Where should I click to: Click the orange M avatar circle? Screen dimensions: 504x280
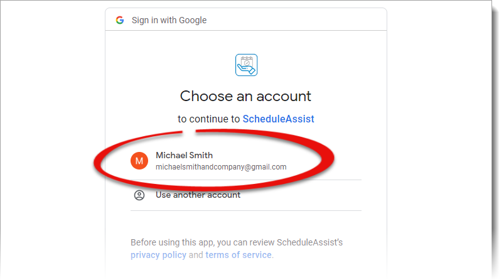(x=139, y=161)
